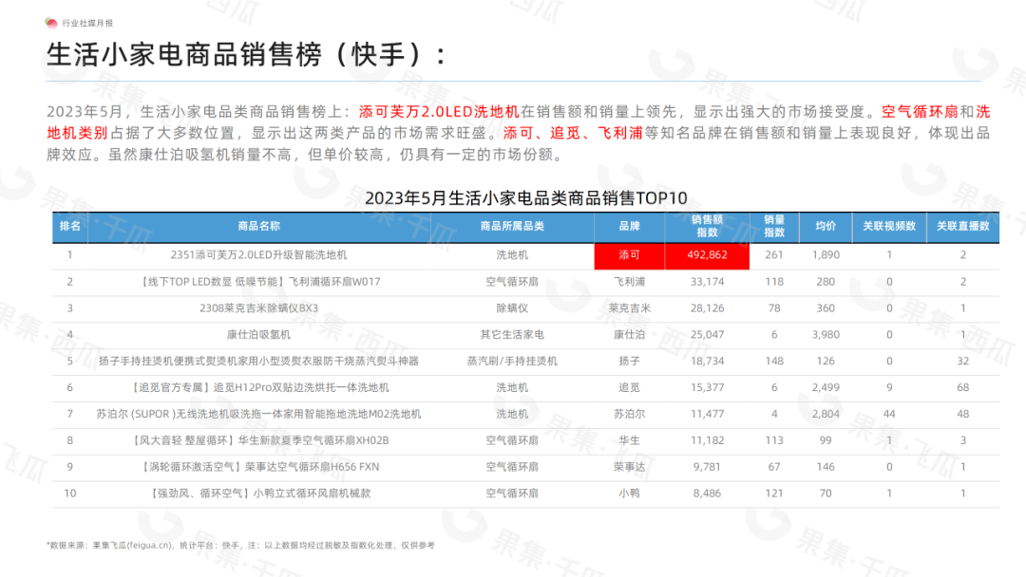The width and height of the screenshot is (1026, 577).
Task: Click average price 2,499
Action: (826, 387)
